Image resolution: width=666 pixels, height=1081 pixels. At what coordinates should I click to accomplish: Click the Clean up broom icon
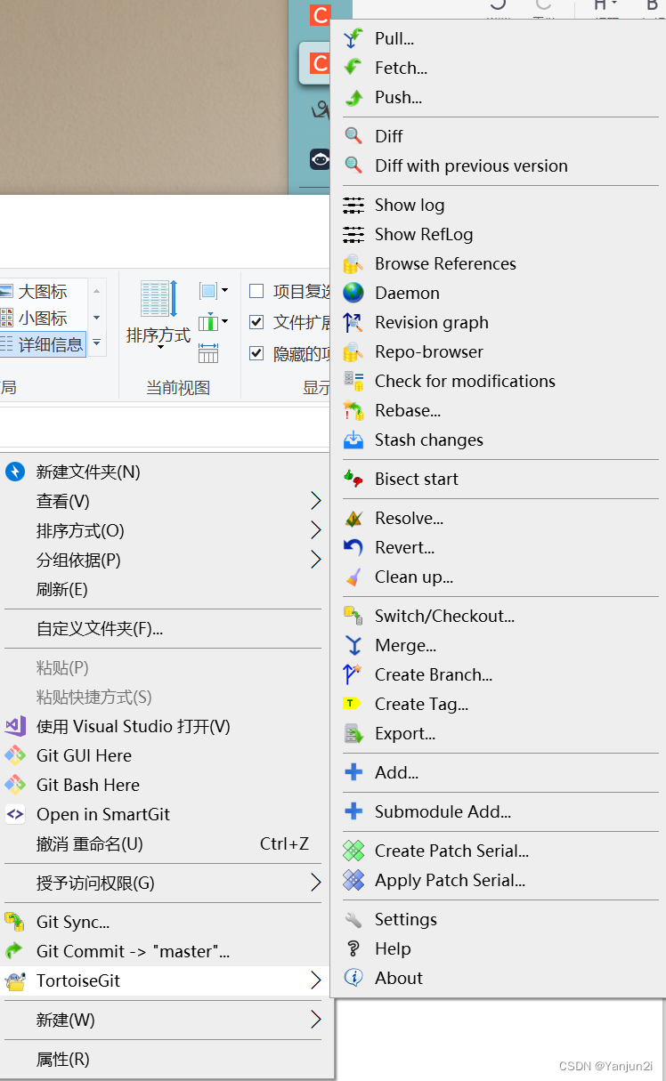click(x=353, y=577)
